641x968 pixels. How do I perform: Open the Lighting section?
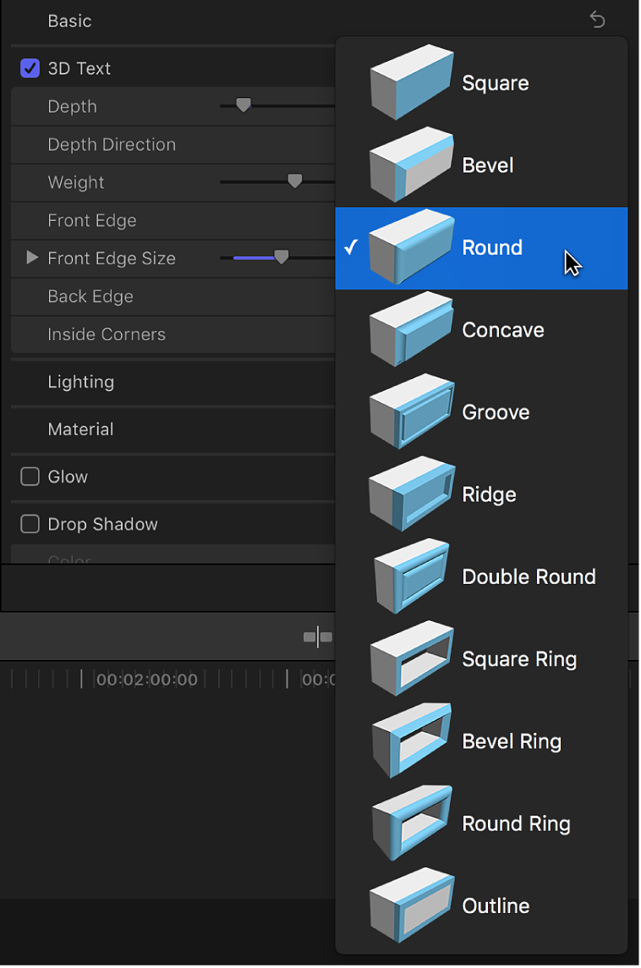(x=81, y=382)
